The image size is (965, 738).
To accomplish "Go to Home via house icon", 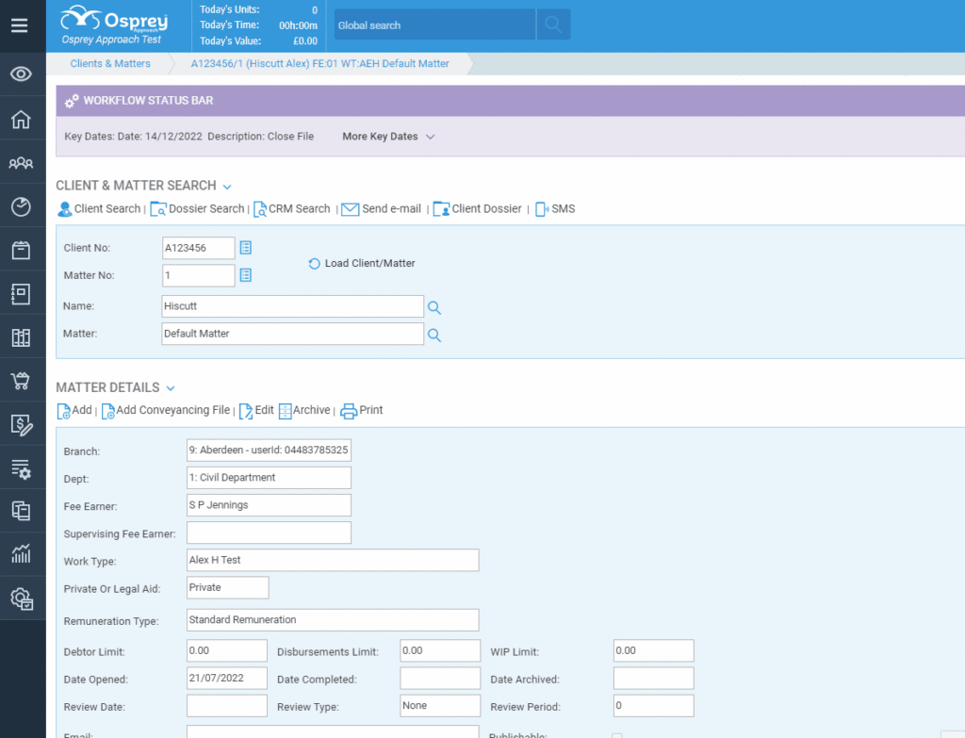I will 21,120.
